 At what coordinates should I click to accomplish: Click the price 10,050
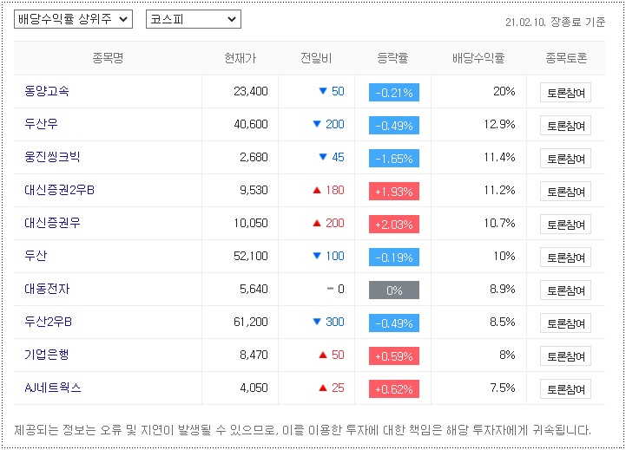(x=251, y=223)
